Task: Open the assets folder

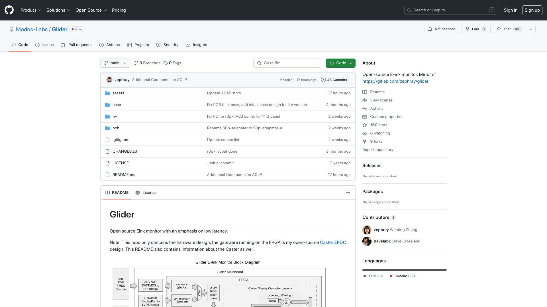Action: pyautogui.click(x=118, y=93)
